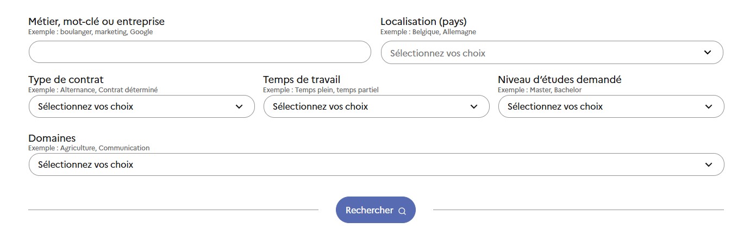Expand the Type de contrat select box
Screen dimensions: 750x228
coord(136,106)
